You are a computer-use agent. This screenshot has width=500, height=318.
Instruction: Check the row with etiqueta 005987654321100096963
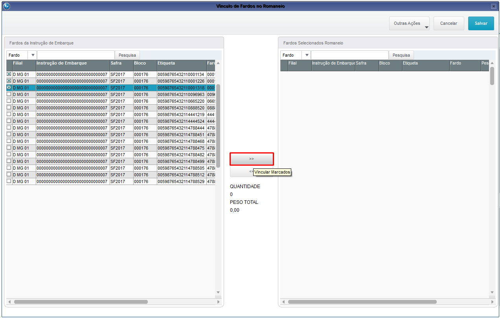coord(9,94)
